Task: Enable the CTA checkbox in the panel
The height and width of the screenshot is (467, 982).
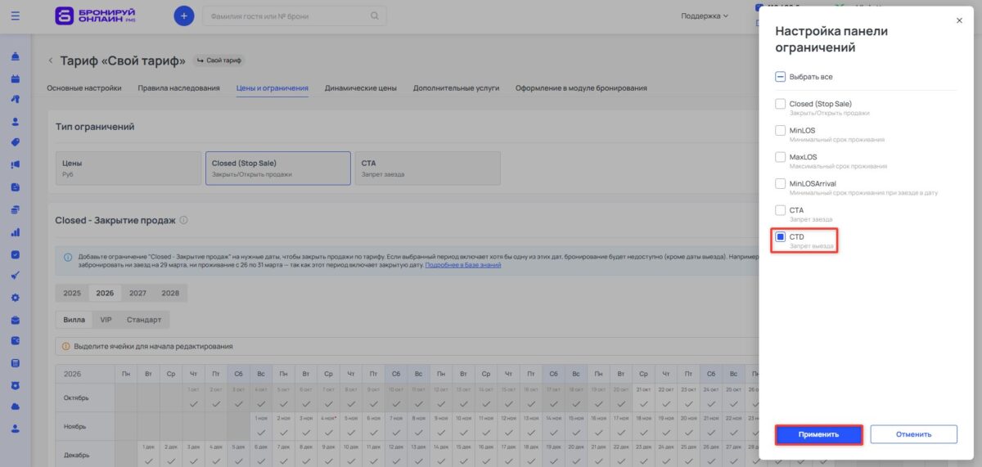Action: point(780,210)
